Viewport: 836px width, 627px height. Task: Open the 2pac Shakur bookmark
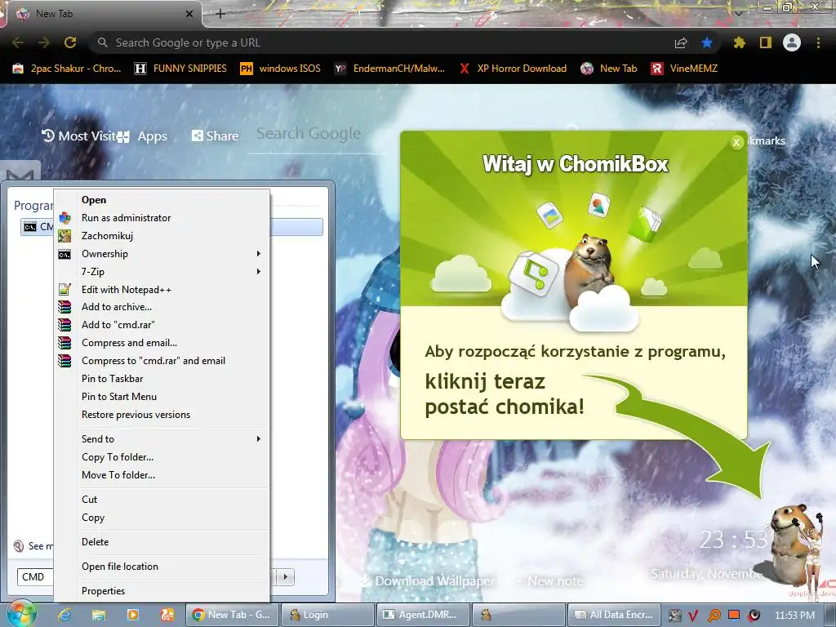coord(67,69)
